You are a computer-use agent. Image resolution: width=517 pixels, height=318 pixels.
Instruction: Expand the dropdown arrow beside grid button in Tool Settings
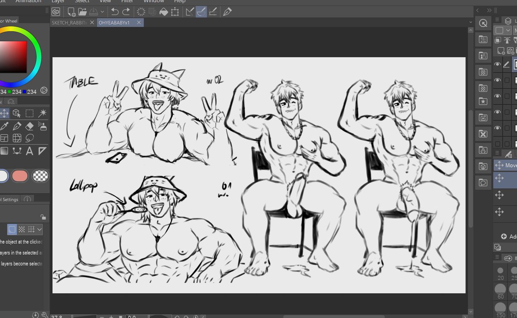40,230
